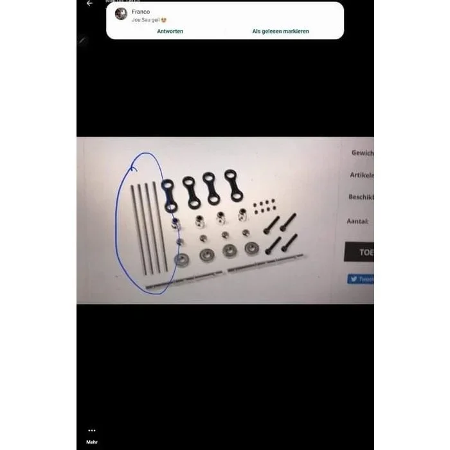Click the Artikelnr label in photo
The image size is (450, 450).
(x=362, y=175)
